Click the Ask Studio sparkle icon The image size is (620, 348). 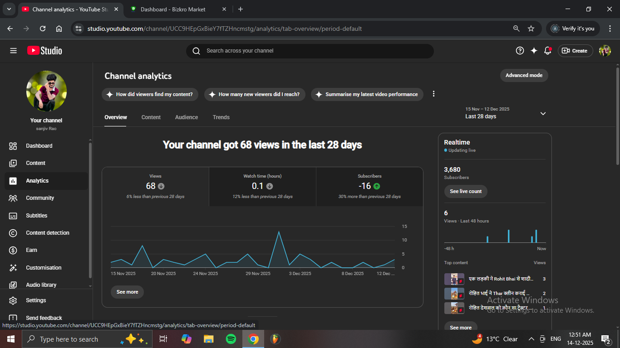point(534,51)
